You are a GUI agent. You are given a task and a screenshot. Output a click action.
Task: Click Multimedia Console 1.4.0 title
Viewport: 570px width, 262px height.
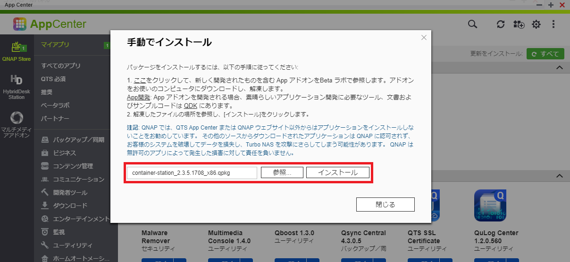click(229, 237)
